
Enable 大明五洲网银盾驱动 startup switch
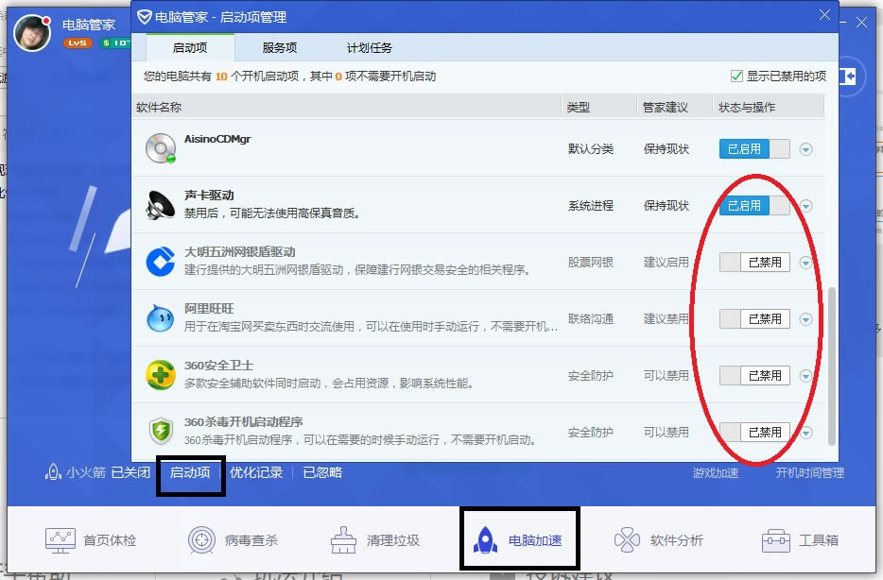tap(754, 263)
